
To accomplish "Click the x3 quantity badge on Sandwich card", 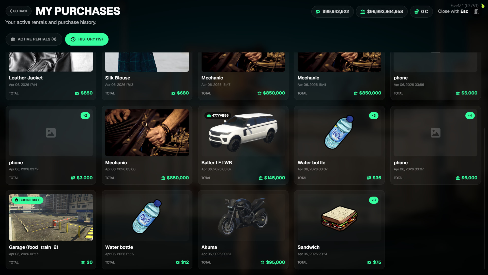I will (374, 200).
